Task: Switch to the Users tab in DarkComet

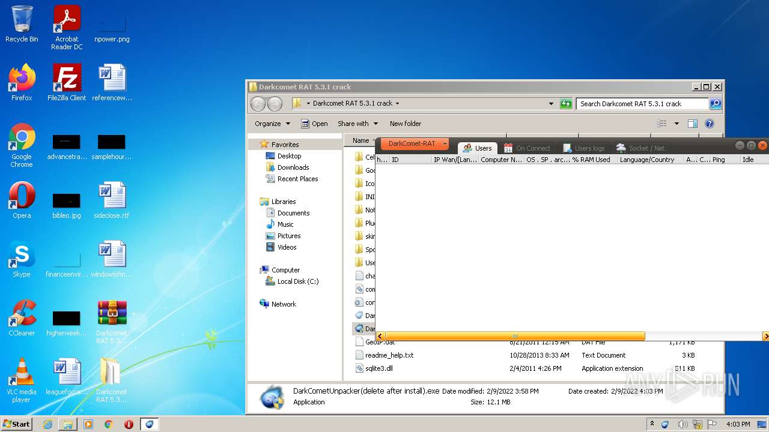Action: click(x=478, y=148)
